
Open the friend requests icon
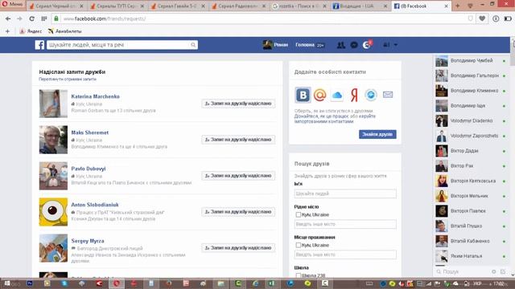(341, 45)
